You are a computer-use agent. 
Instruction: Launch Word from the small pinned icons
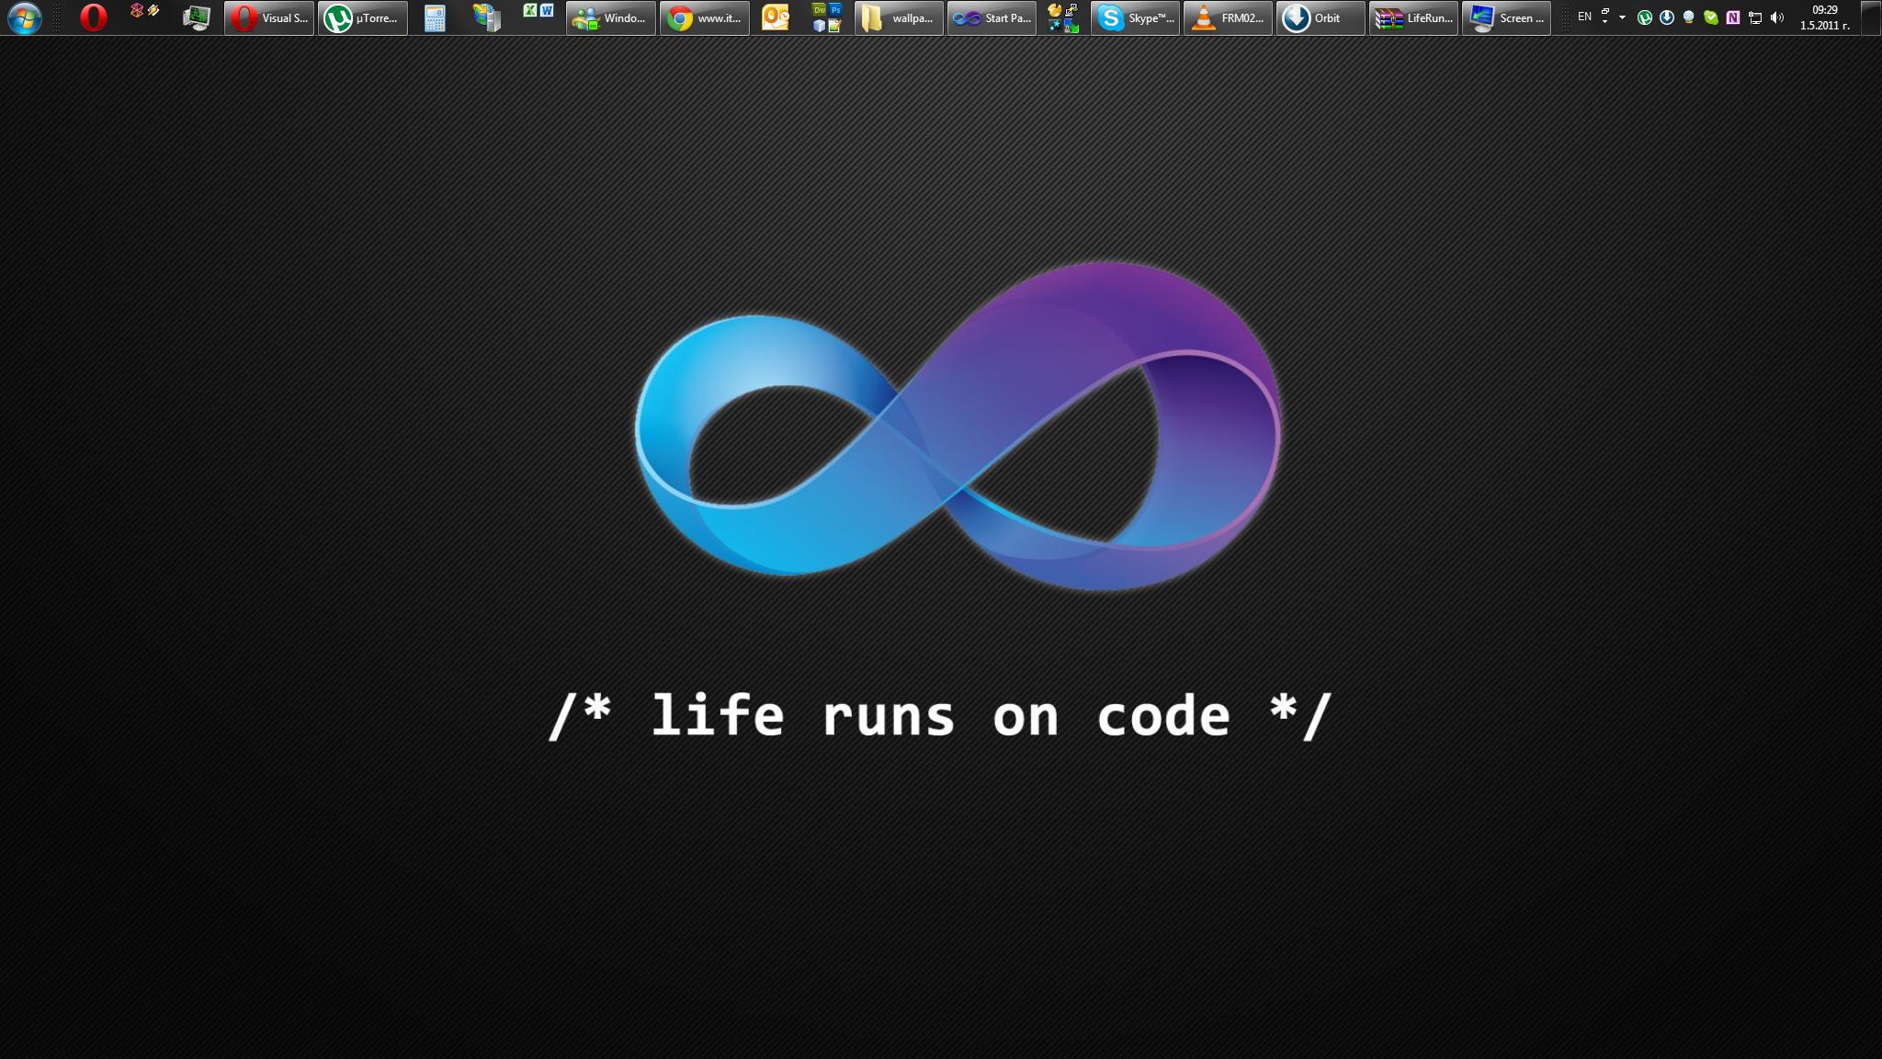(547, 10)
